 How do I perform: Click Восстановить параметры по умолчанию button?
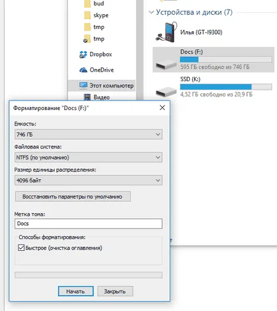coord(73,196)
